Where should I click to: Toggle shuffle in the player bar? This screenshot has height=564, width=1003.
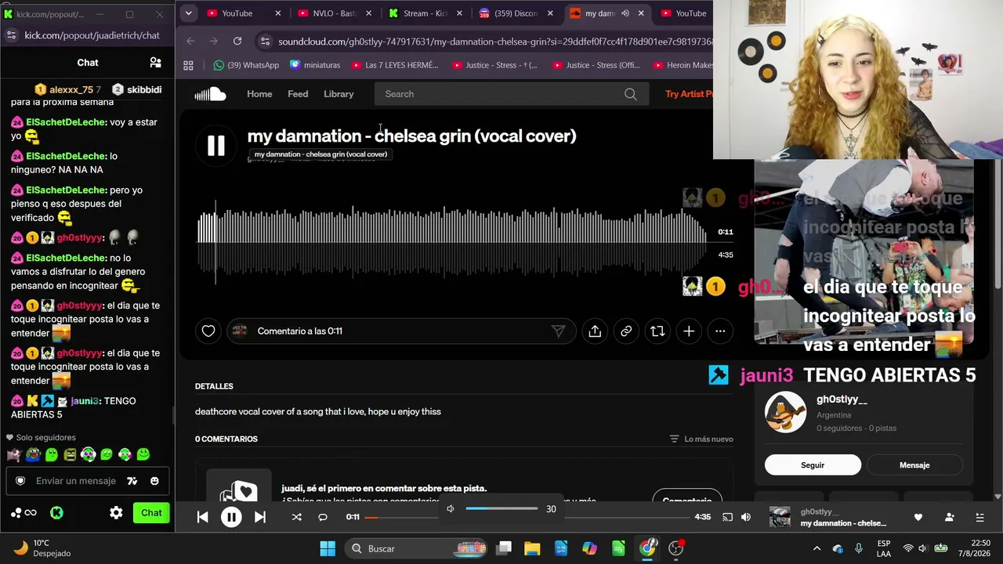click(296, 517)
